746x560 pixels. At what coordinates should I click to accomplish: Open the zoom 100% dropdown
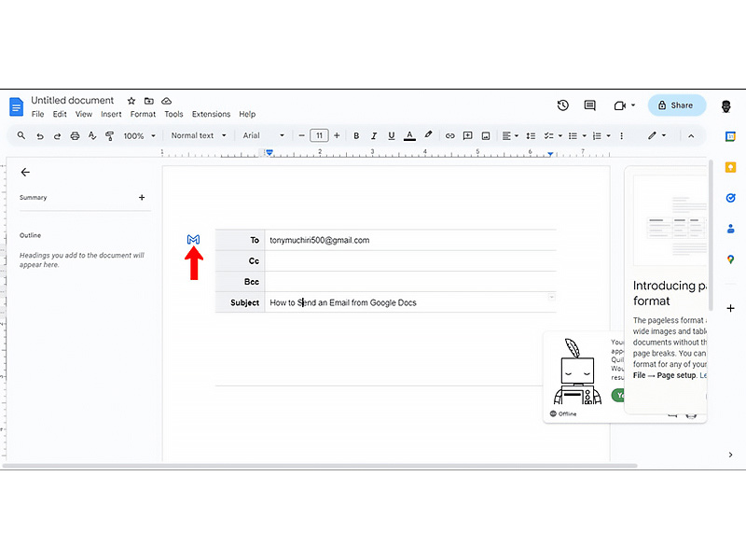pyautogui.click(x=139, y=136)
